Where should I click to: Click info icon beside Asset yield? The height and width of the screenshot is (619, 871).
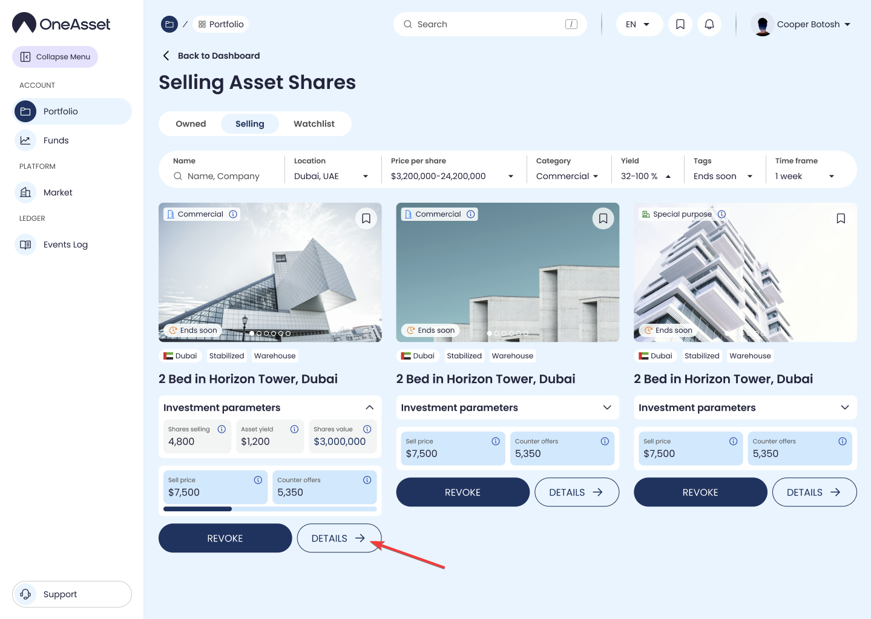pyautogui.click(x=294, y=429)
